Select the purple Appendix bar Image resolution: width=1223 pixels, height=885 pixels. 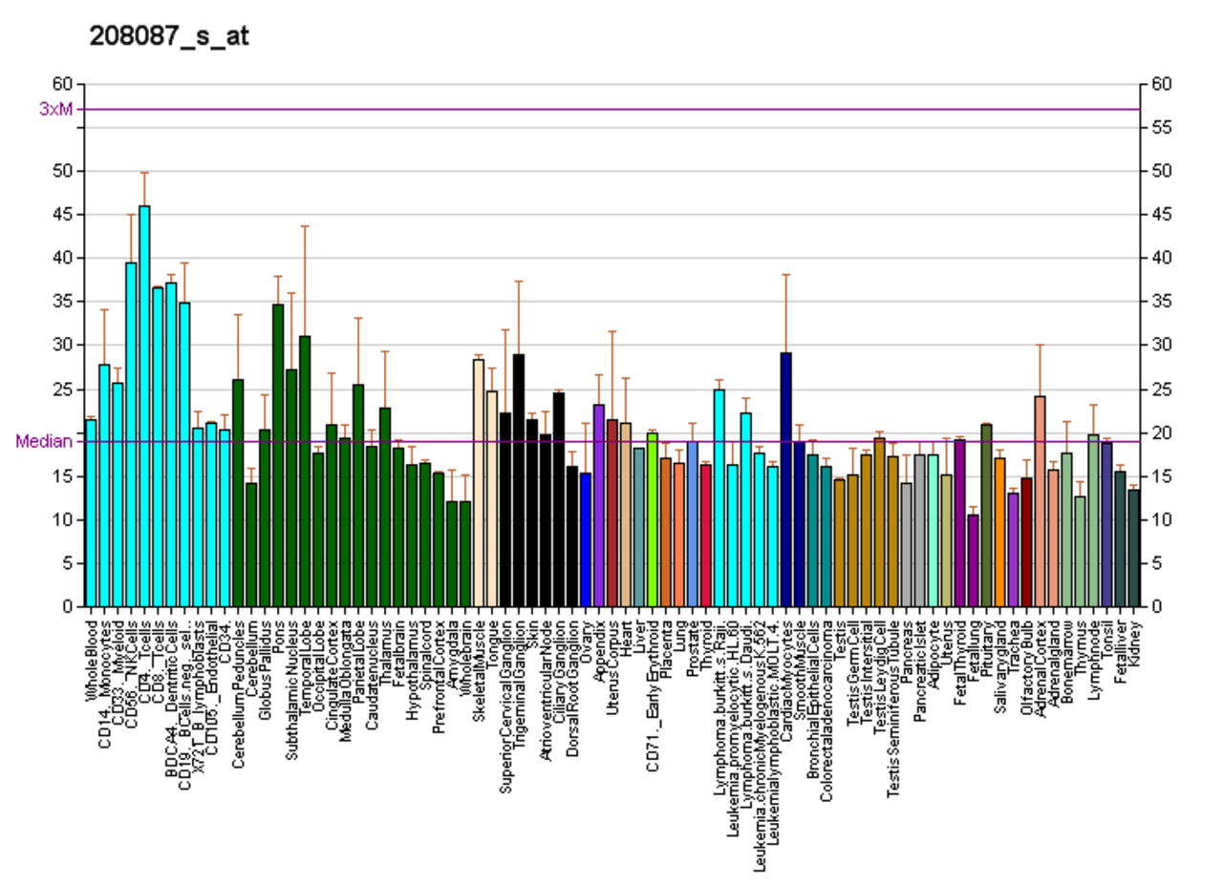click(599, 505)
